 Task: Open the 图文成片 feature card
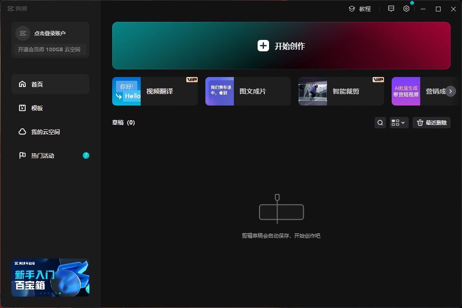[248, 91]
